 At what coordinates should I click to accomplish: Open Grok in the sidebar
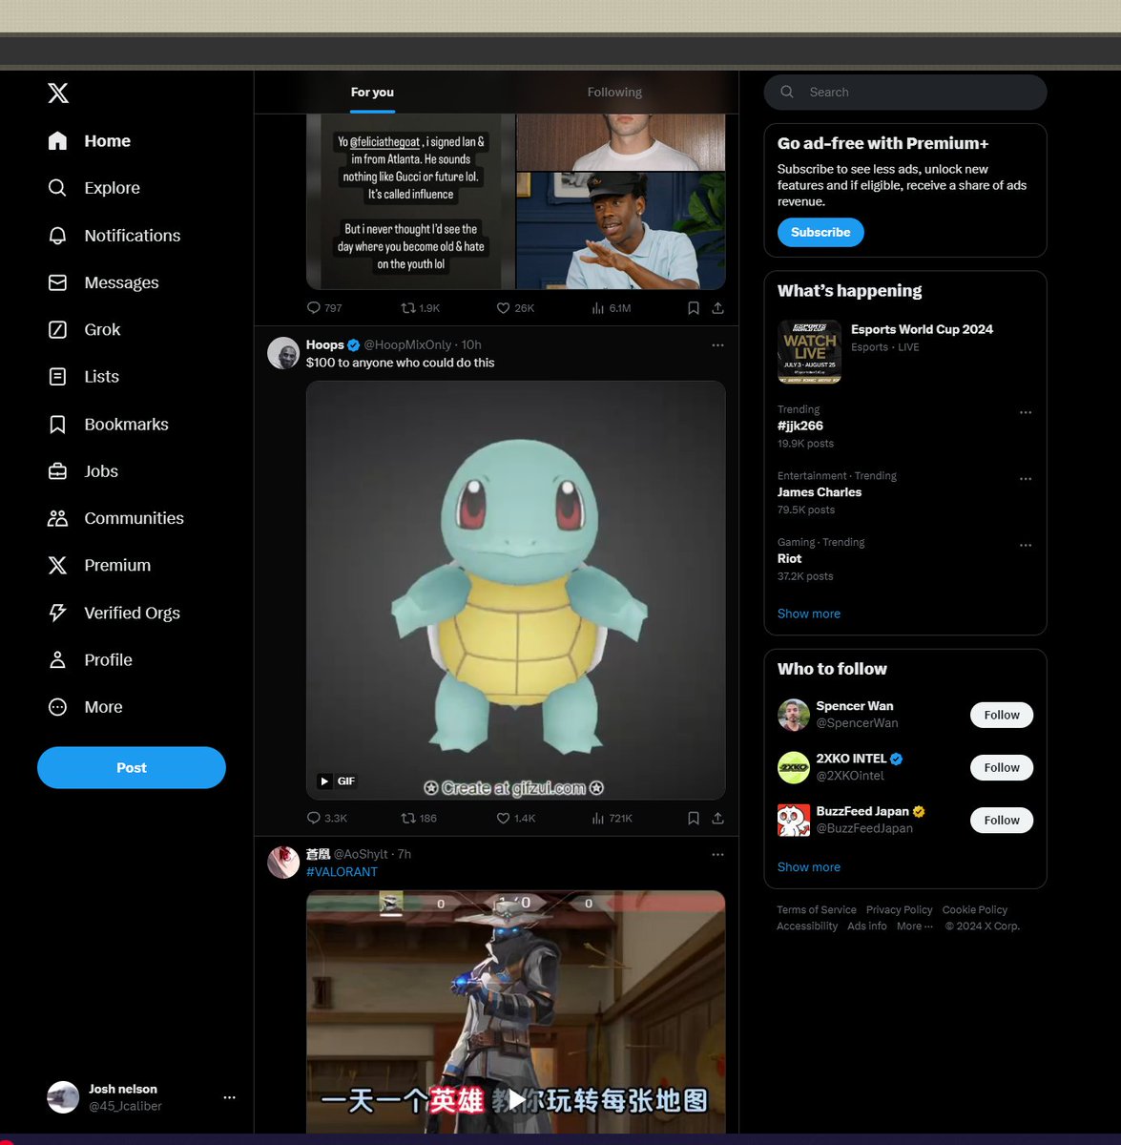click(84, 330)
